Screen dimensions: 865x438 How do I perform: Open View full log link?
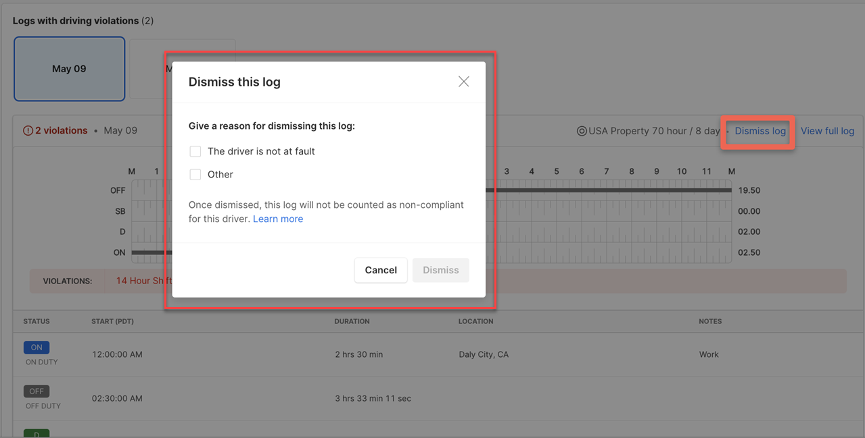(x=827, y=131)
